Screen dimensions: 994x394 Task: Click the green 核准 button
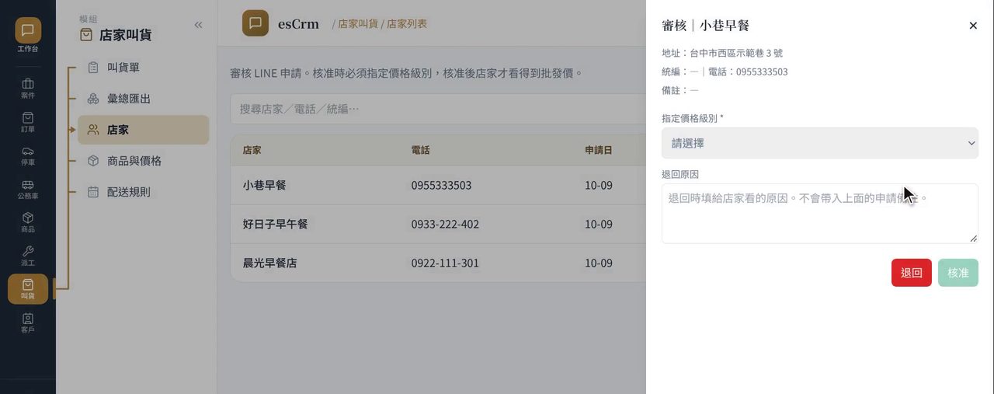[958, 273]
